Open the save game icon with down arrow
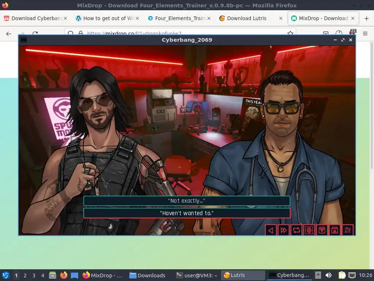374x281 pixels. pyautogui.click(x=322, y=230)
